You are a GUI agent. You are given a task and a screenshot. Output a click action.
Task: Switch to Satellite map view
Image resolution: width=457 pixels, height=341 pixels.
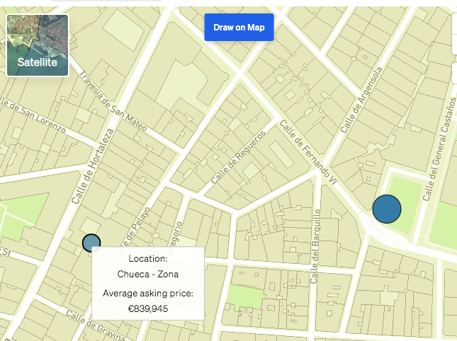[38, 45]
